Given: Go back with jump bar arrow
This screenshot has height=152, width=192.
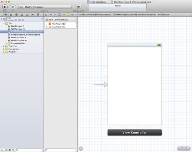Looking at the screenshot, I should click(x=51, y=15).
